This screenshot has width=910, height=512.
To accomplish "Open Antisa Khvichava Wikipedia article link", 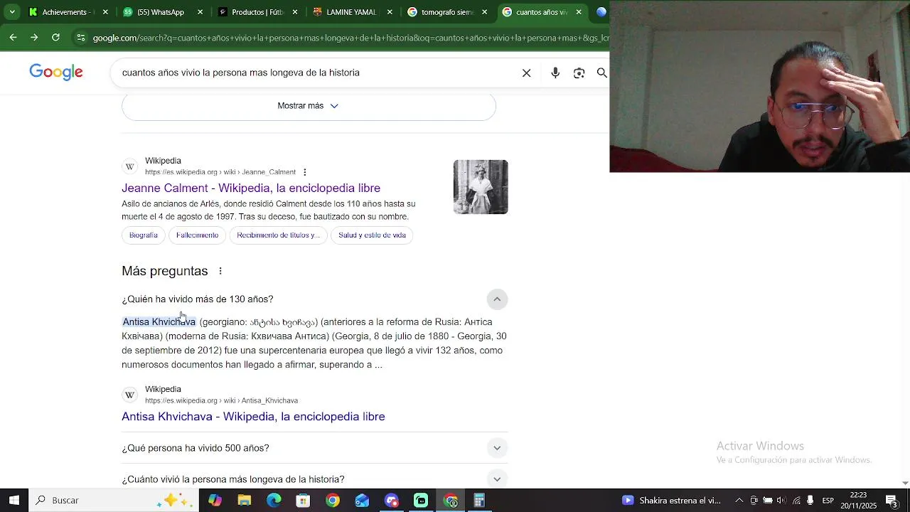I will point(253,417).
